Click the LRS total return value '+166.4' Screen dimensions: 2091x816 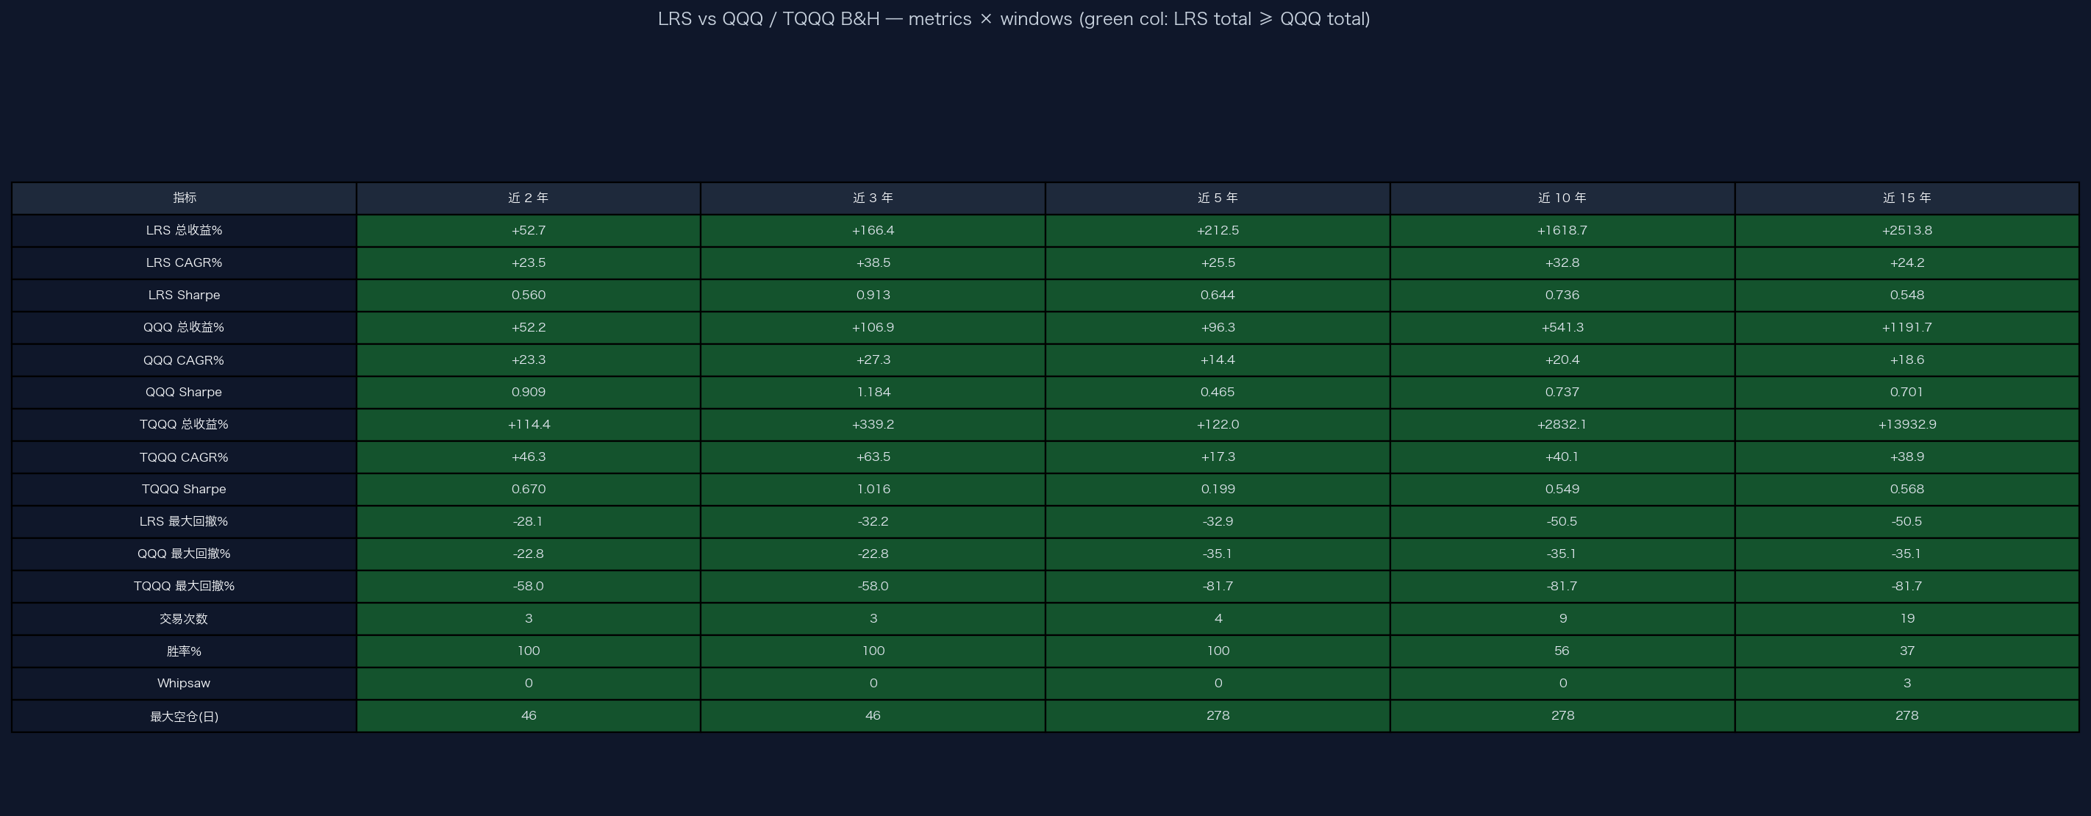873,231
